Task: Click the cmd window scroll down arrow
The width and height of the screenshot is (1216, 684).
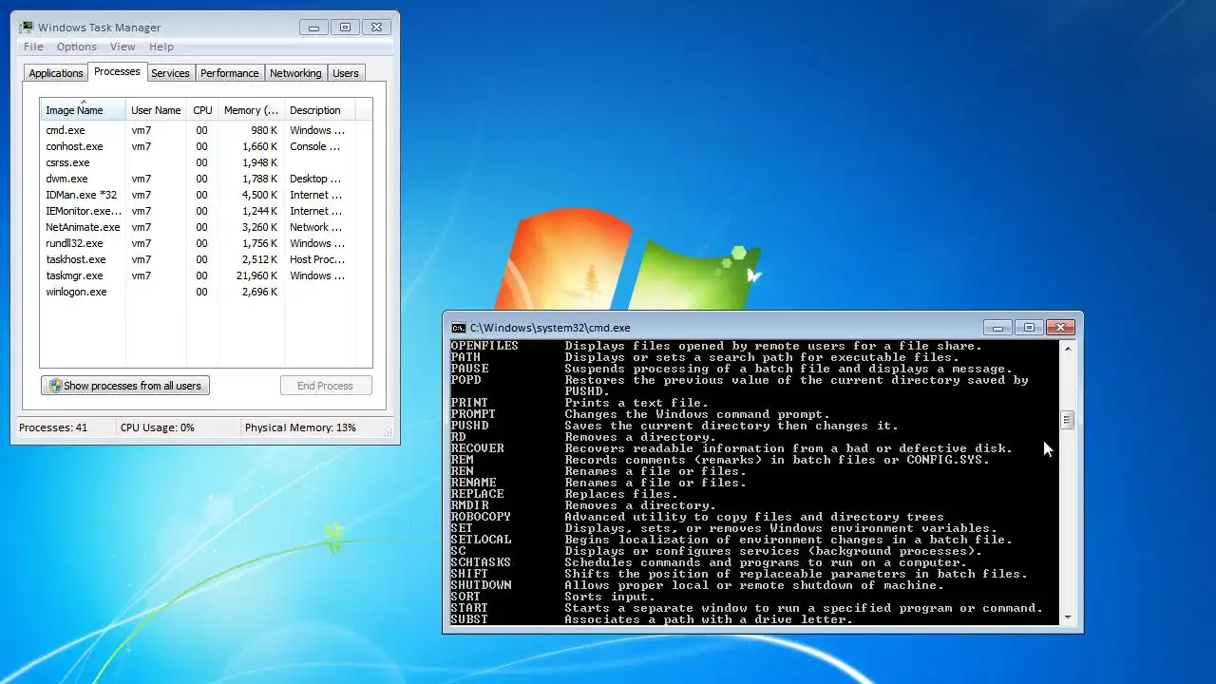Action: pyautogui.click(x=1068, y=617)
